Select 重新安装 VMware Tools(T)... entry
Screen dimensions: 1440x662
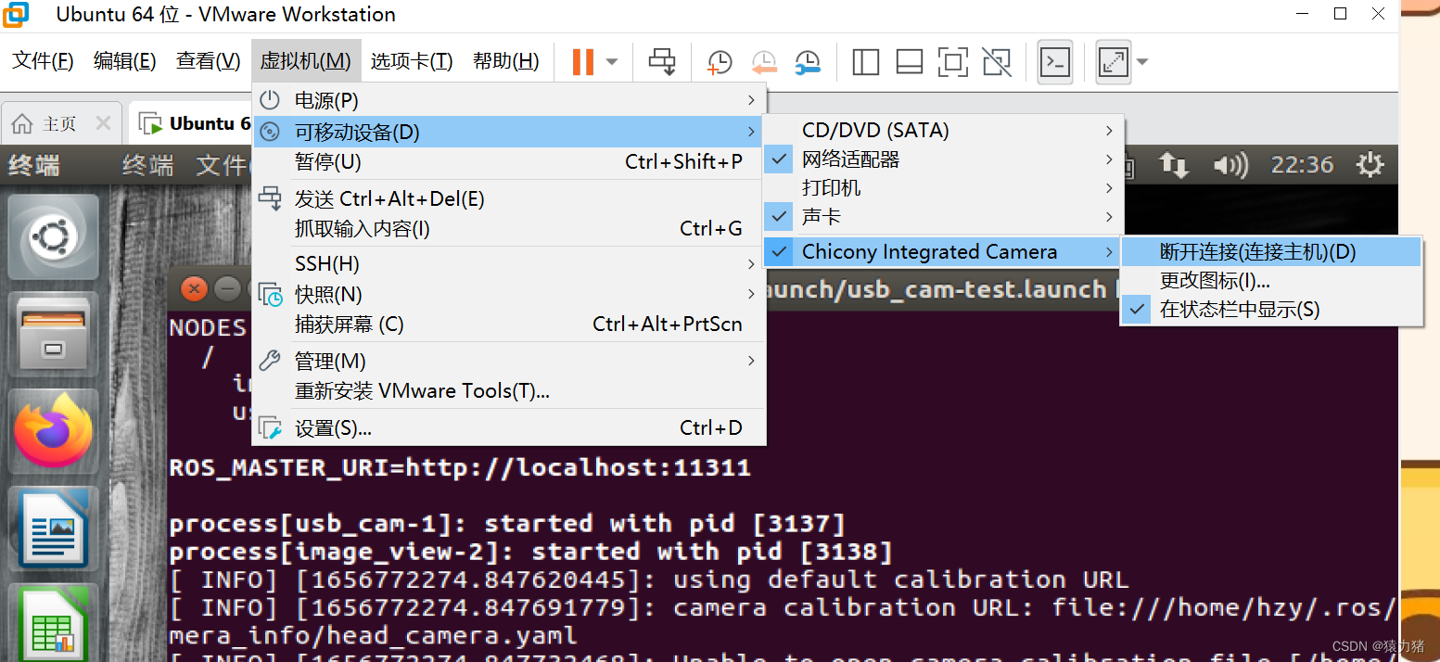pyautogui.click(x=508, y=391)
